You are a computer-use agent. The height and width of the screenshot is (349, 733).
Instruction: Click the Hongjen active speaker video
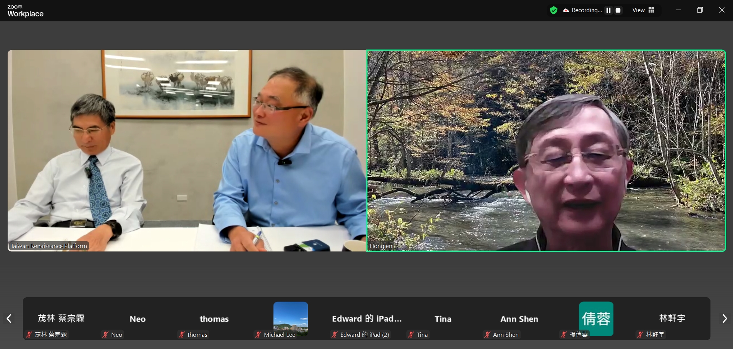546,150
